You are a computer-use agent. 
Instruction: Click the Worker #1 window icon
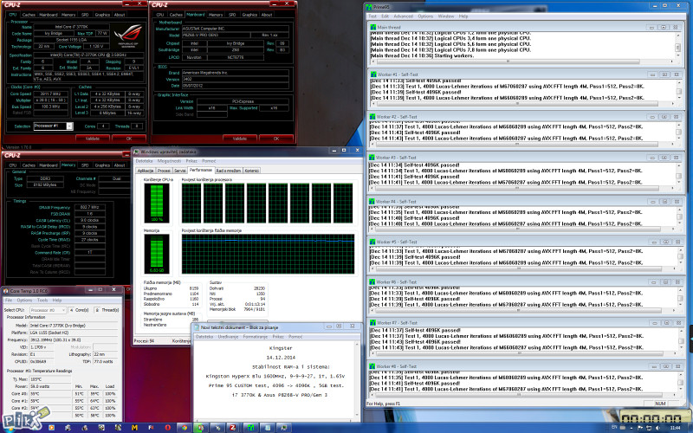pyautogui.click(x=372, y=74)
